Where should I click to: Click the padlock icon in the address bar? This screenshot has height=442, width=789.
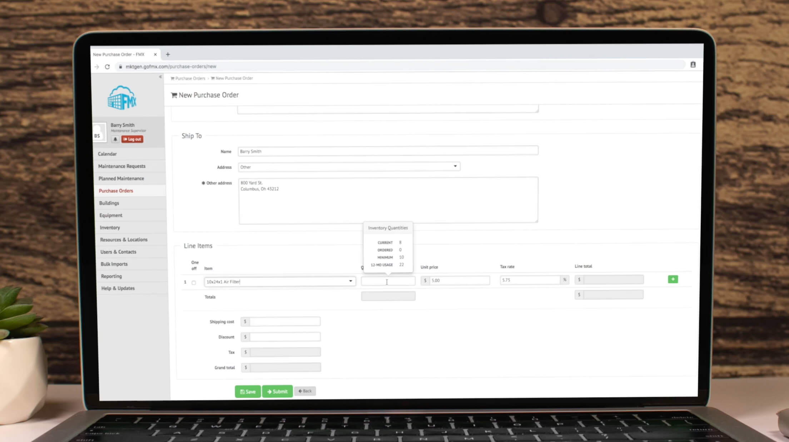(121, 66)
